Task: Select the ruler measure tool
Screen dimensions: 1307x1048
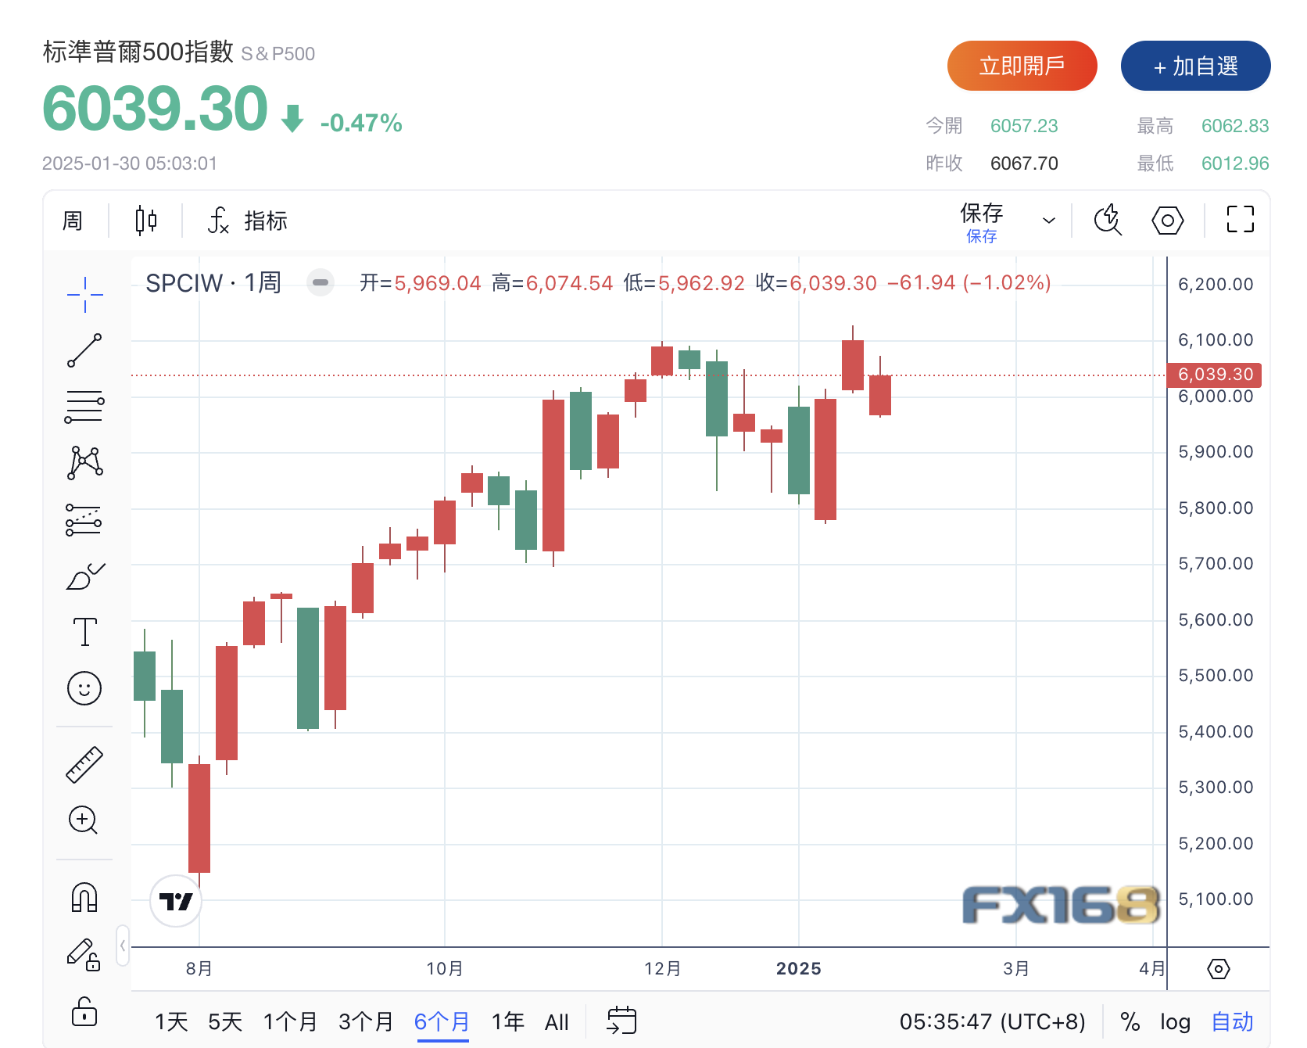Action: pyautogui.click(x=84, y=764)
